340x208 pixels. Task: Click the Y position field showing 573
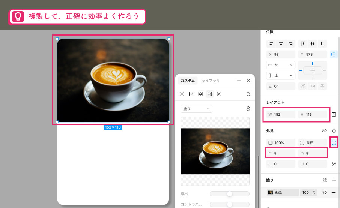click(313, 54)
